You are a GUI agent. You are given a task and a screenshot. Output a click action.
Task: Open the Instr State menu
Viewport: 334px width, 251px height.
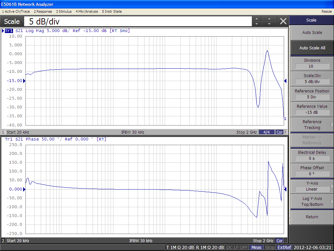[x=112, y=11]
